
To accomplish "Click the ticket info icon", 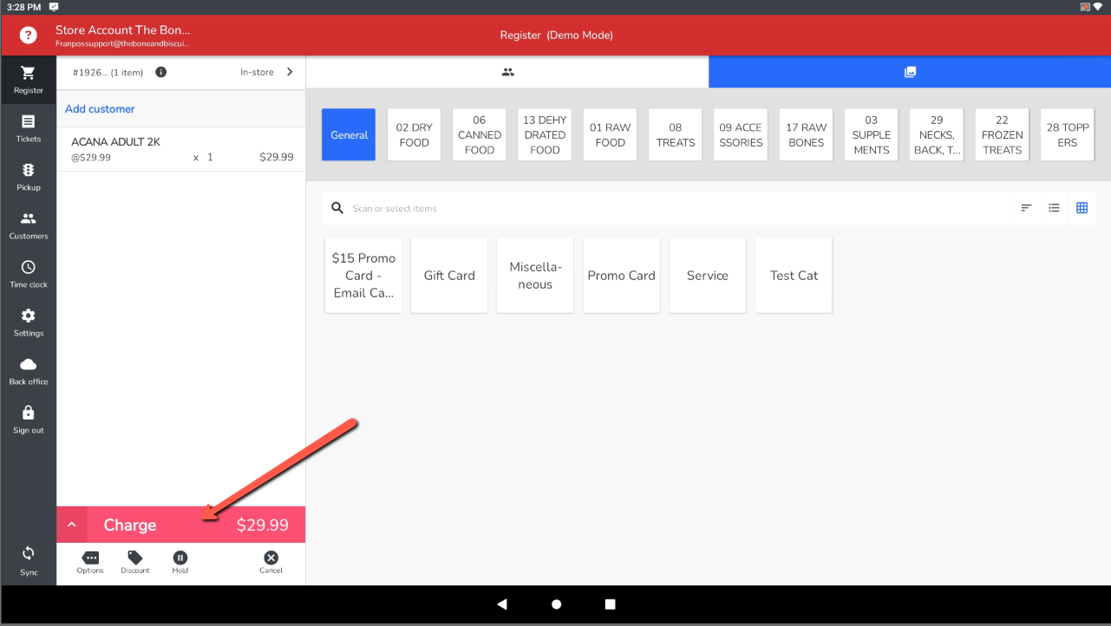I will (x=160, y=72).
